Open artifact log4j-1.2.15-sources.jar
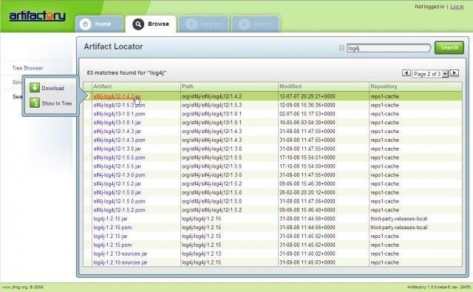This screenshot has width=473, height=292. pos(120,262)
